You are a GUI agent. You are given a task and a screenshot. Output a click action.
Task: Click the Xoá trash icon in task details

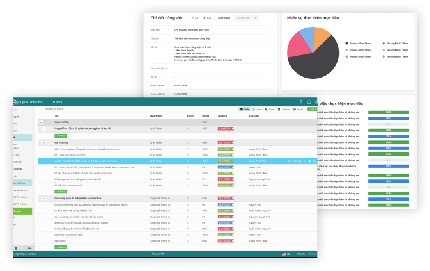pyautogui.click(x=207, y=18)
